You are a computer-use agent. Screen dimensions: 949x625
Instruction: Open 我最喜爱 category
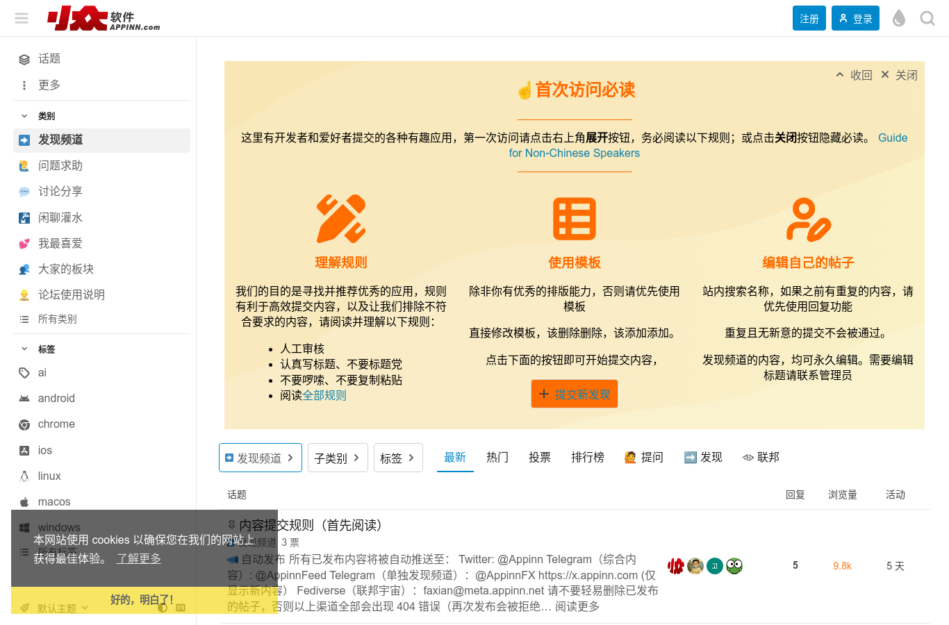(101, 244)
